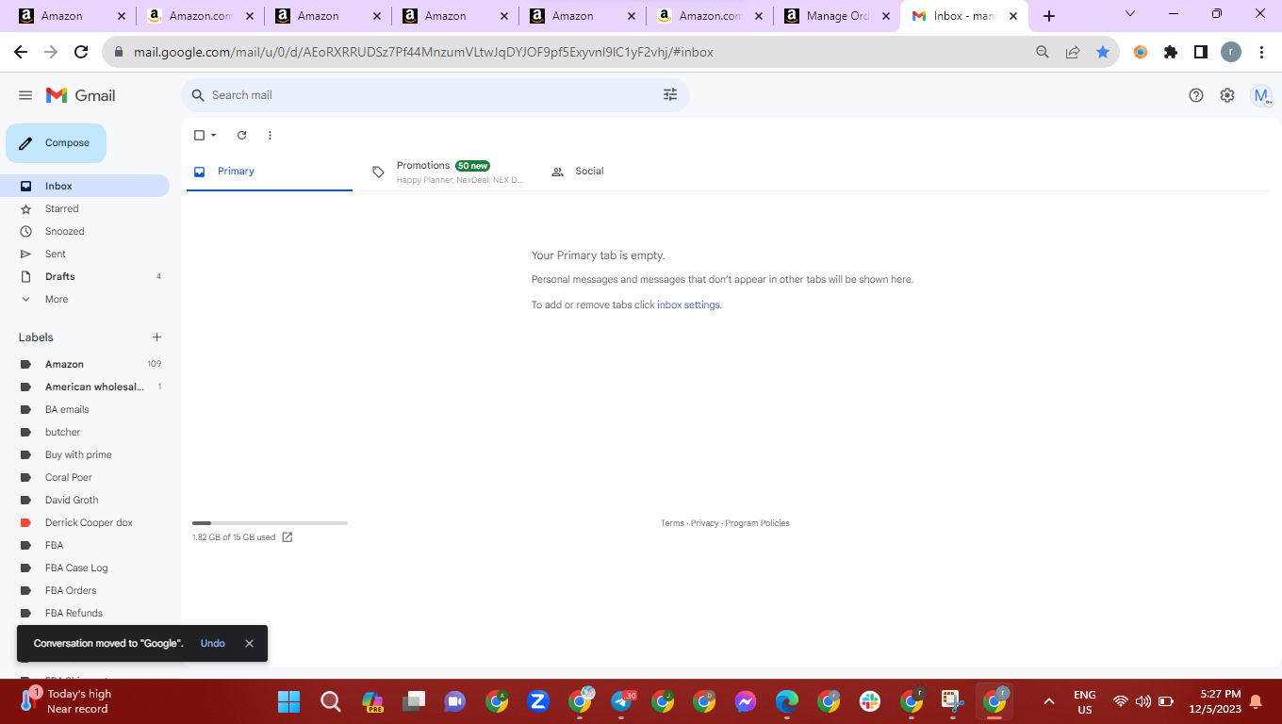Open Slack from the taskbar
This screenshot has width=1282, height=724.
pyautogui.click(x=870, y=701)
